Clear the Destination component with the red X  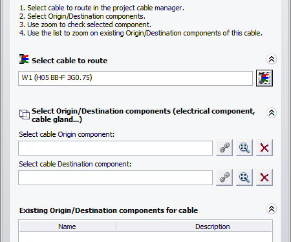(264, 177)
